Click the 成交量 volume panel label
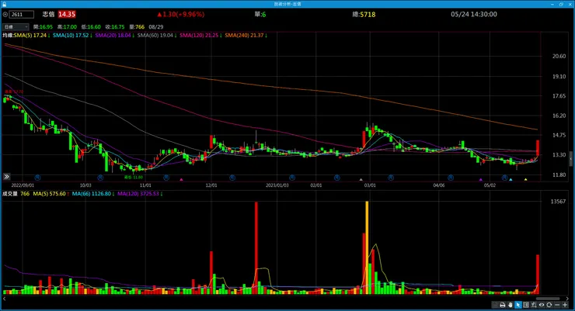Image resolution: width=575 pixels, height=311 pixels. pos(10,194)
